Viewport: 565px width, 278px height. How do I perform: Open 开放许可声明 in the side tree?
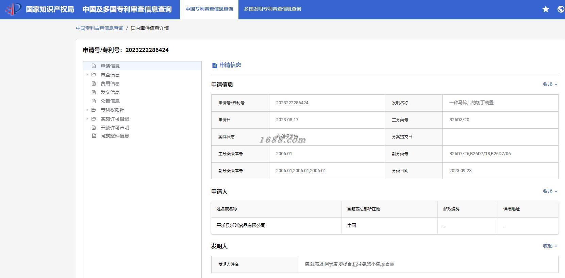(115, 128)
